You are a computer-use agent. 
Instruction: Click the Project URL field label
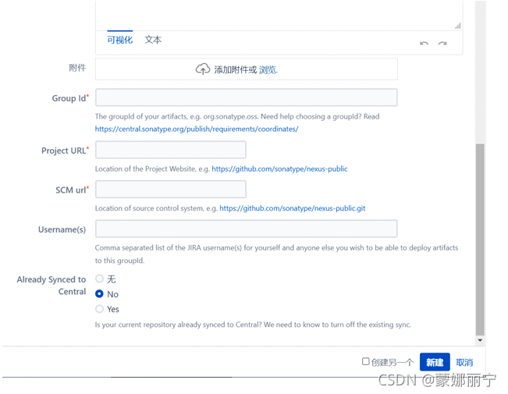point(63,151)
